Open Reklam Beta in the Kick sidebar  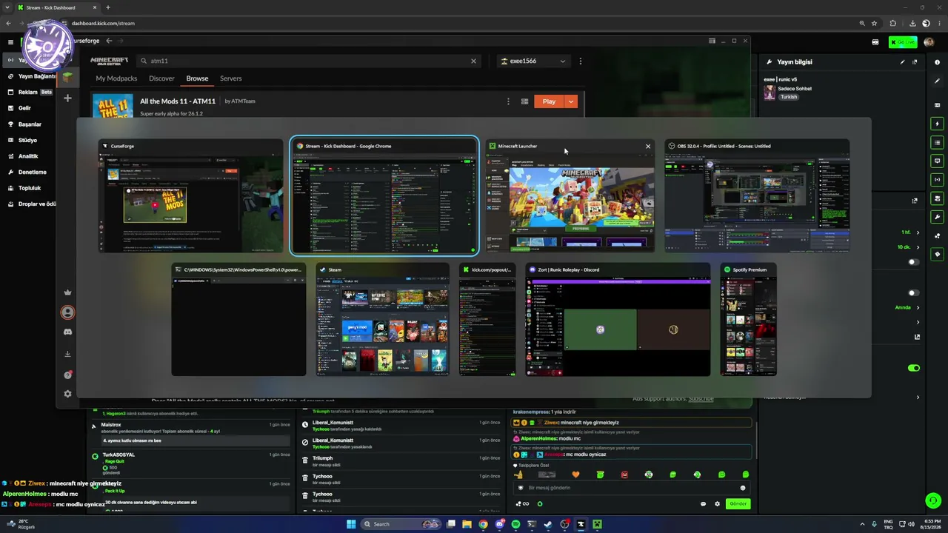pyautogui.click(x=30, y=93)
